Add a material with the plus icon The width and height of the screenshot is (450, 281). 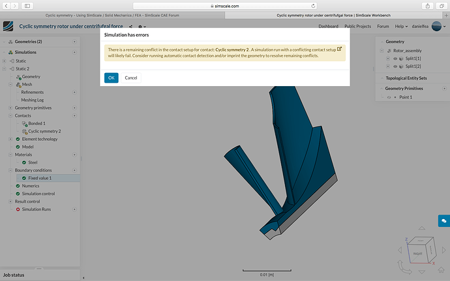(x=74, y=155)
